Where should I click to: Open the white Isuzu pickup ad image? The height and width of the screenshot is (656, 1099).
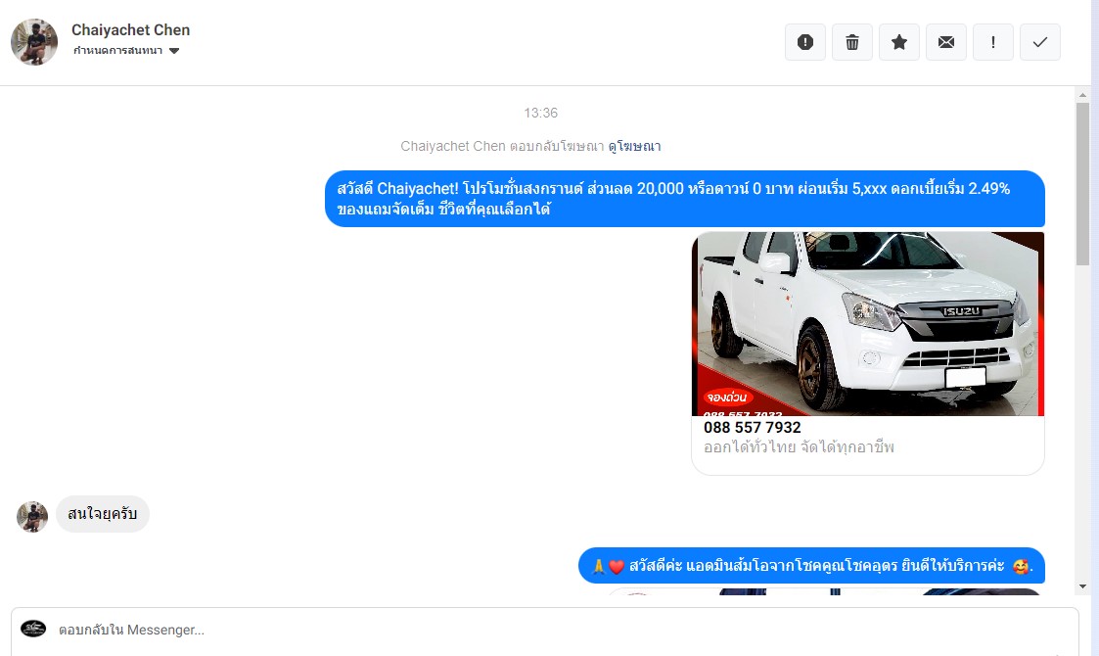[868, 324]
